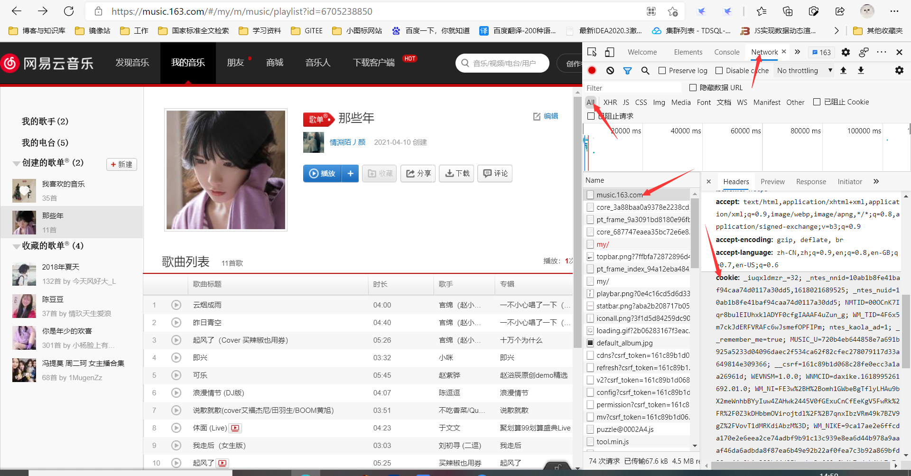Play song 可乐
The height and width of the screenshot is (476, 911).
[x=176, y=375]
